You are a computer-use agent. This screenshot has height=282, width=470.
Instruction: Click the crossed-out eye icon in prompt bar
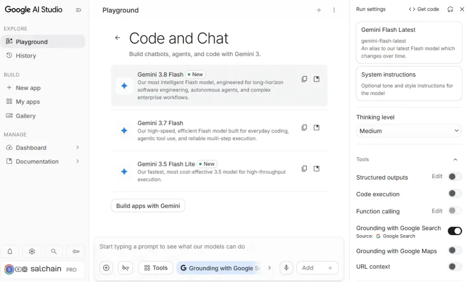click(125, 268)
